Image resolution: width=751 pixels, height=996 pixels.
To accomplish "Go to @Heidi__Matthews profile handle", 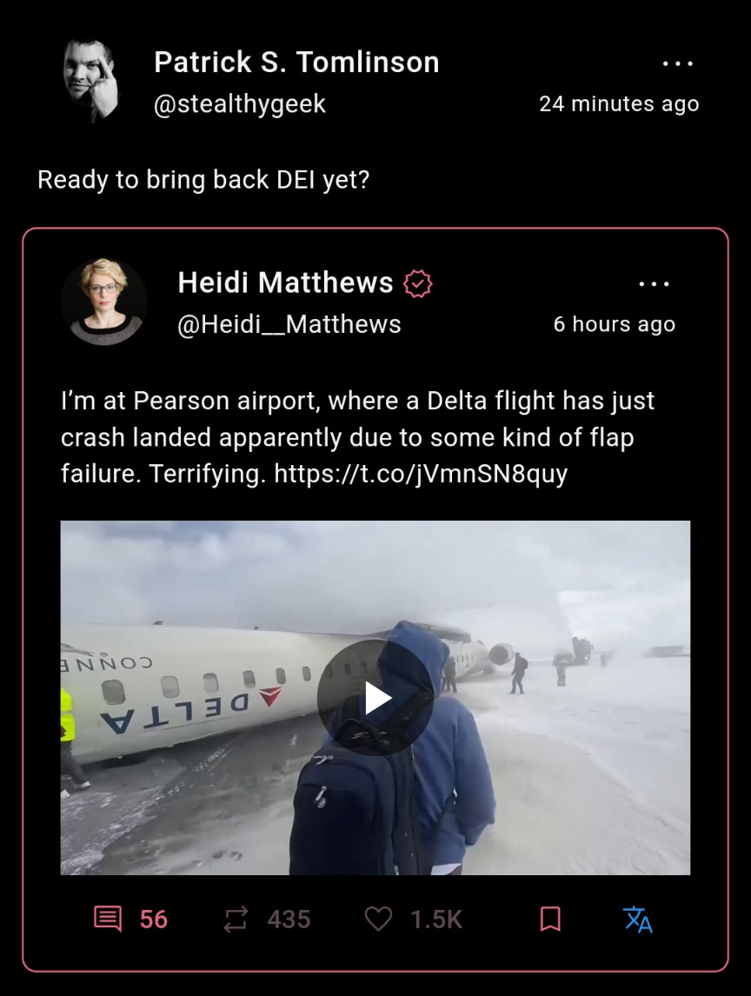I will tap(289, 324).
